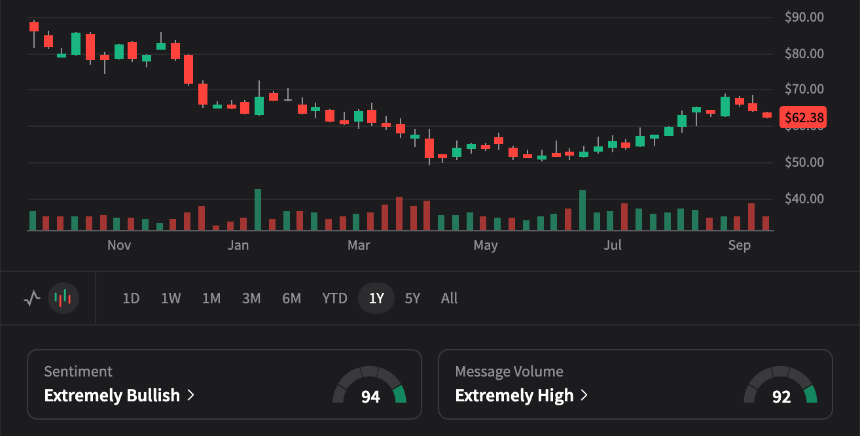Switch chart to 5Y range
The height and width of the screenshot is (436, 860).
[x=412, y=299]
